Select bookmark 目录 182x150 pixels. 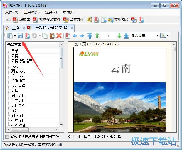click(x=15, y=51)
